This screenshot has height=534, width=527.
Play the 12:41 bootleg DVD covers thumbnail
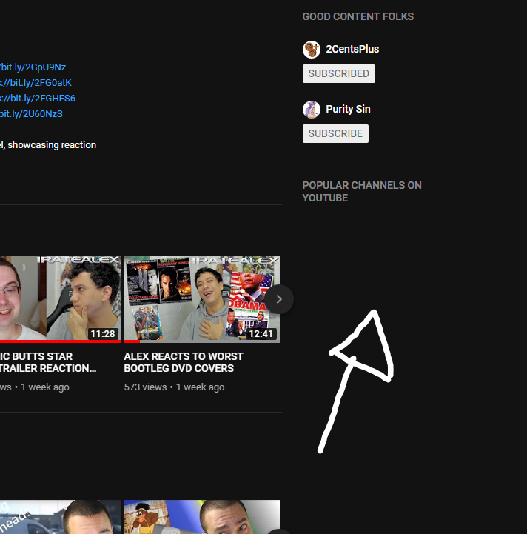click(x=202, y=299)
